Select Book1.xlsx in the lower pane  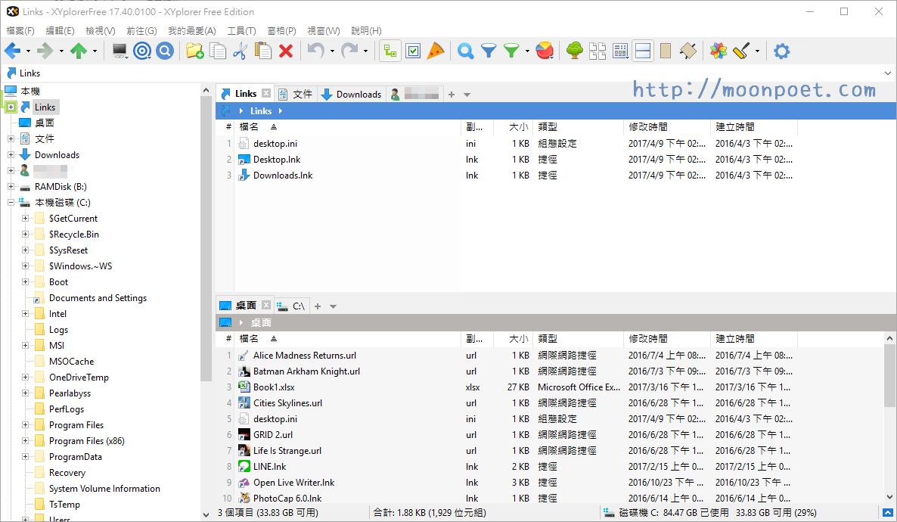click(274, 387)
